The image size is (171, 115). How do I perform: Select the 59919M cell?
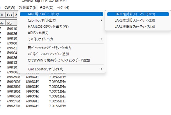[14, 91]
